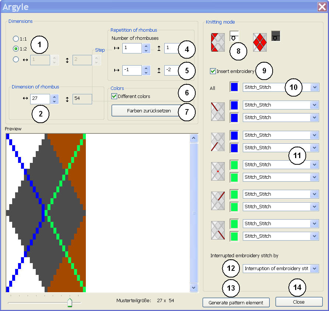
Task: Uncheck the Different colors checkbox
Action: (114, 97)
